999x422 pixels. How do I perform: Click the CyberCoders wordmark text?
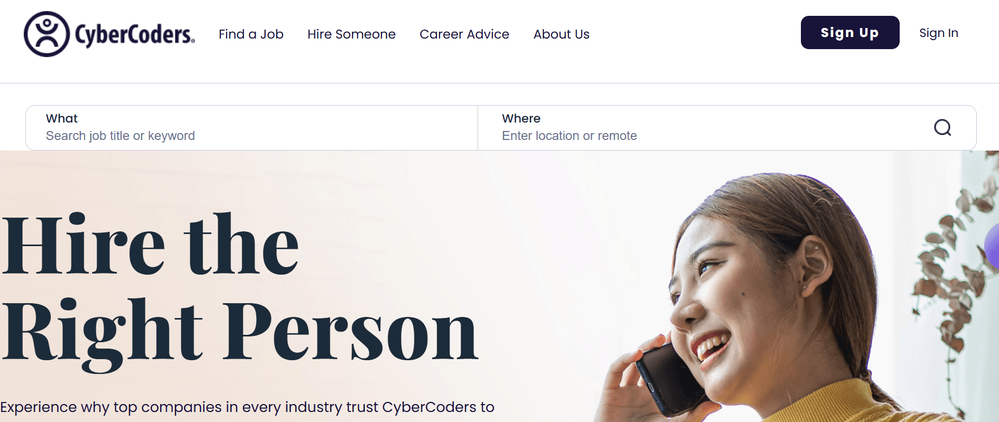135,35
